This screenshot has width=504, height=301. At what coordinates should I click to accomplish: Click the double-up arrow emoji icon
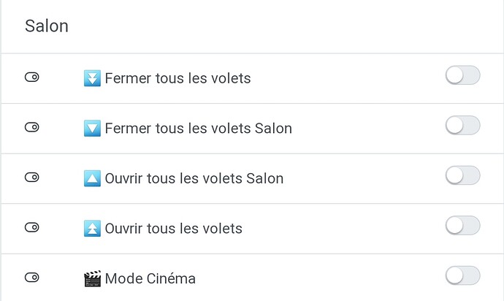[92, 228]
